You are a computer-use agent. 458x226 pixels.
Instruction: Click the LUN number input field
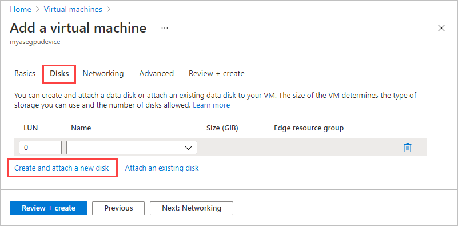pyautogui.click(x=40, y=148)
